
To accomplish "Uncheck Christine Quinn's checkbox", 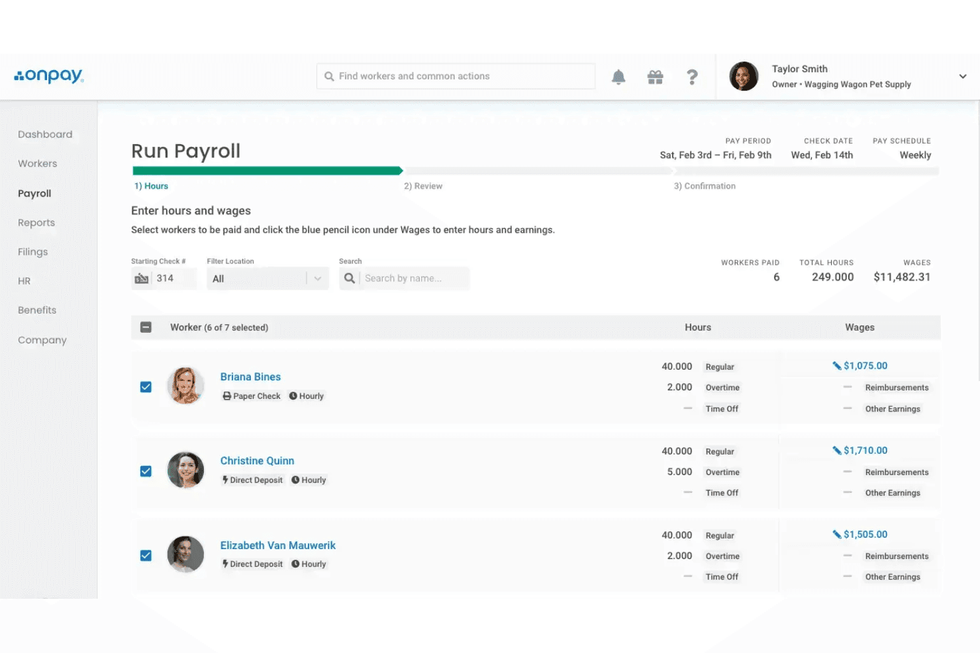I will click(146, 471).
